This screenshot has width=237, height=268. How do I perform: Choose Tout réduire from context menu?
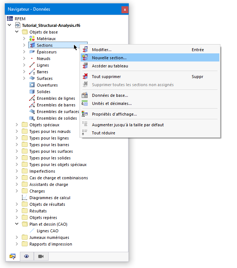150,133
